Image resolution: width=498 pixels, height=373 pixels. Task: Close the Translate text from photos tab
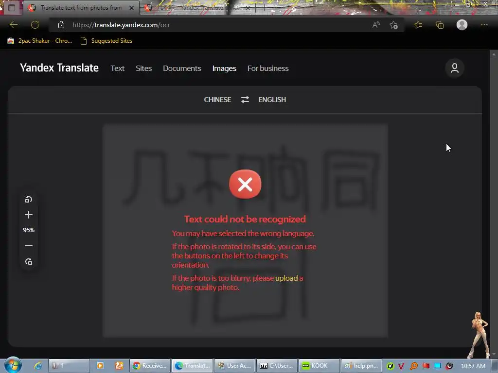click(x=131, y=8)
